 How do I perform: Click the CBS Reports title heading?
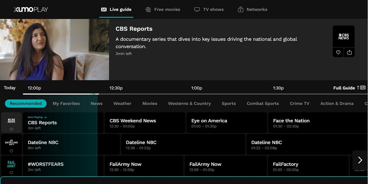click(134, 29)
